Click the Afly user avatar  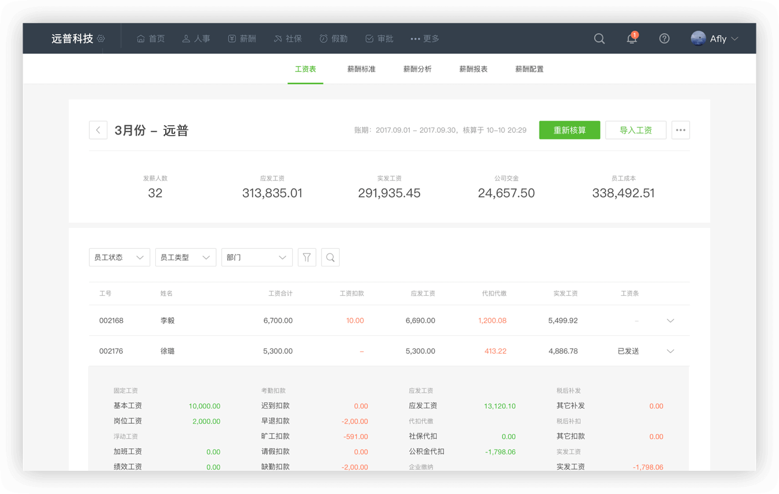tap(698, 39)
